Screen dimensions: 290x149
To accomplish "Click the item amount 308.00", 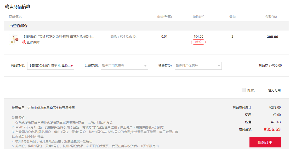I will coord(272,37).
